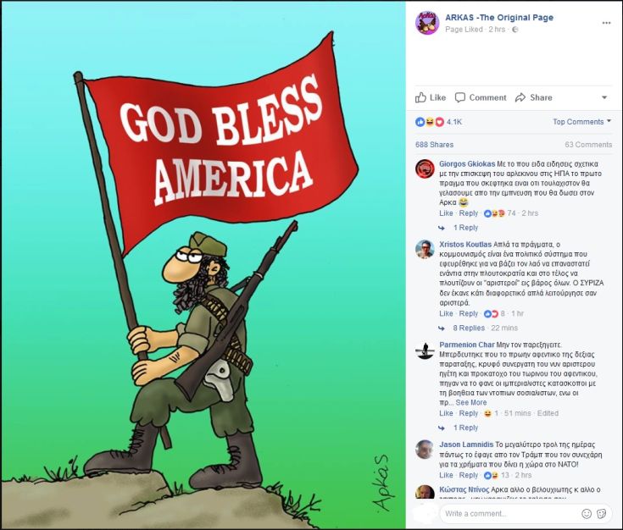The image size is (623, 530).
Task: Open the ARKAS page profile picture
Action: [427, 23]
